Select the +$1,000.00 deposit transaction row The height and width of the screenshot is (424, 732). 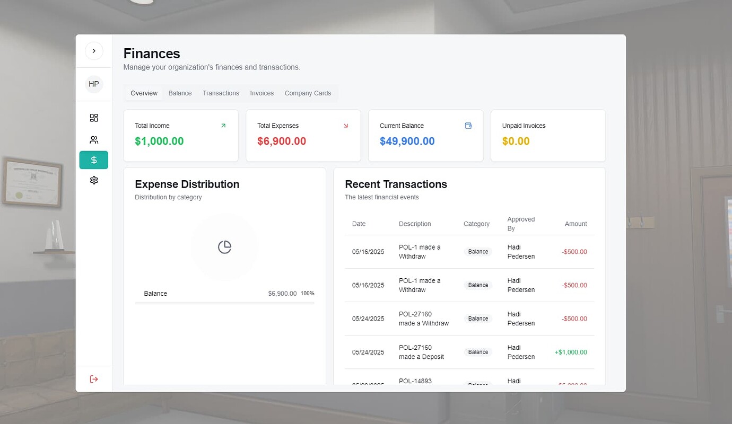(469, 352)
